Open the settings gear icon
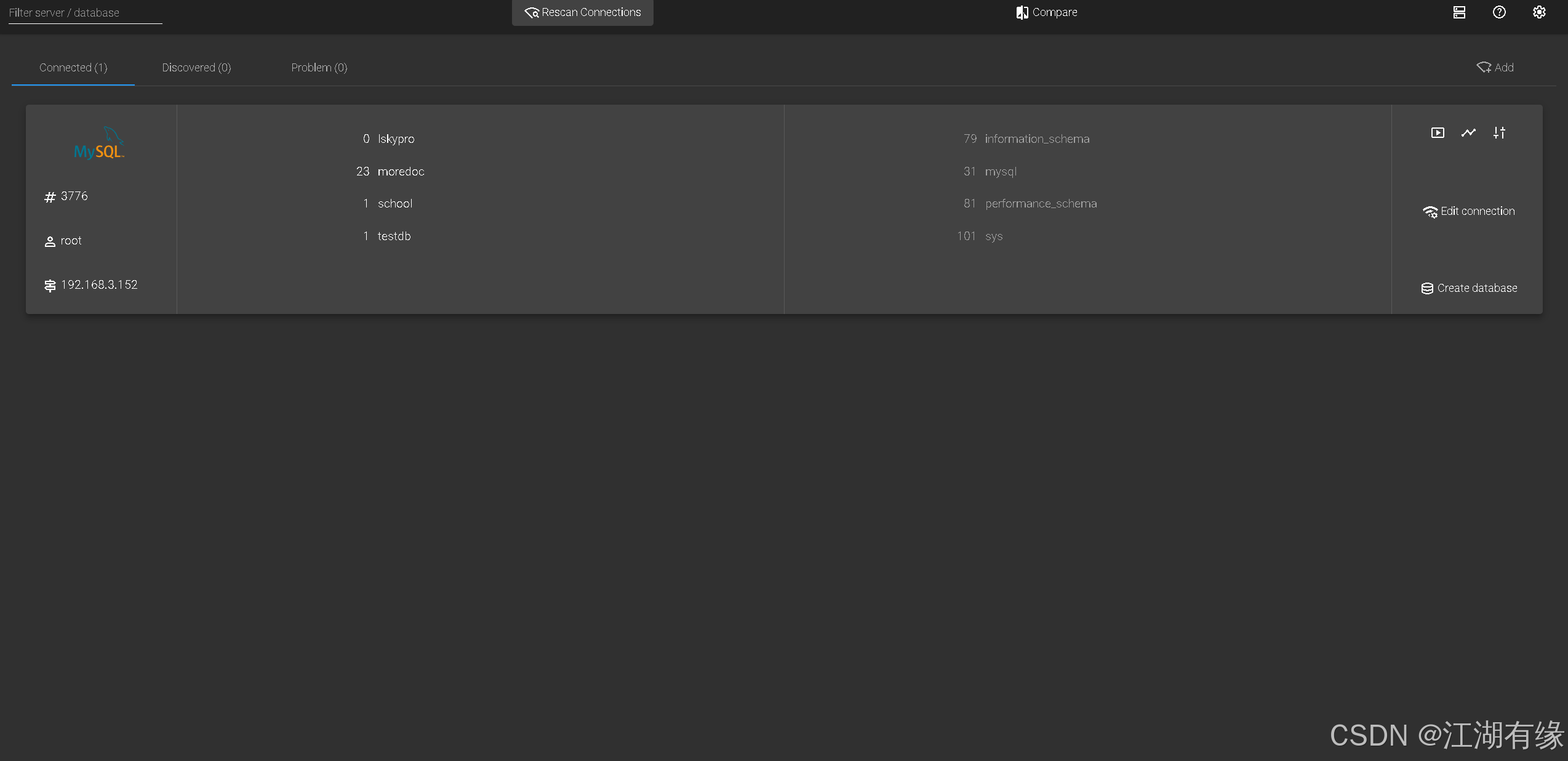Viewport: 1568px width, 761px height. pyautogui.click(x=1539, y=12)
